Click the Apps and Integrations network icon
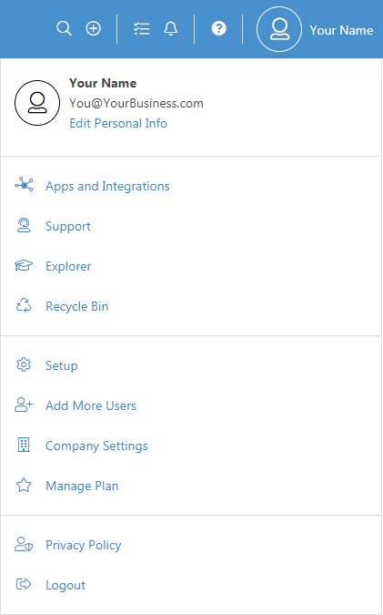Image resolution: width=383 pixels, height=615 pixels. (24, 184)
